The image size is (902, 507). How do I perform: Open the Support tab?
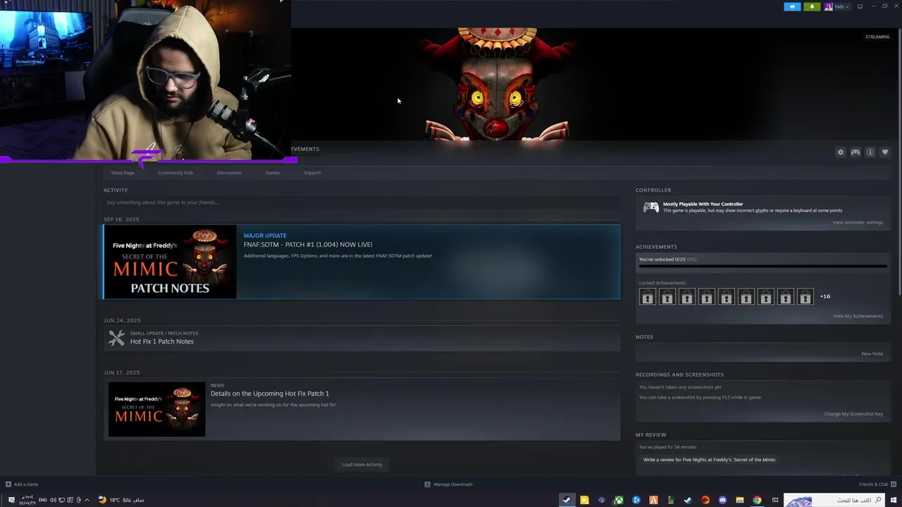(312, 173)
